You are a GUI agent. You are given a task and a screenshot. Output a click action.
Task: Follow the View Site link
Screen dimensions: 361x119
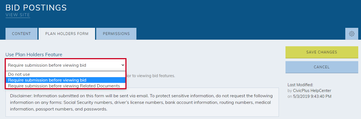(18, 15)
